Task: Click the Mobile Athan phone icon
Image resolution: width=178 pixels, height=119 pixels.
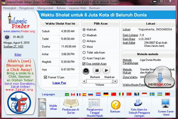Action: click(x=42, y=107)
